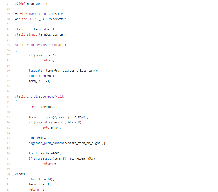Click close call on line 51
The width and height of the screenshot is (218, 192).
point(33,179)
